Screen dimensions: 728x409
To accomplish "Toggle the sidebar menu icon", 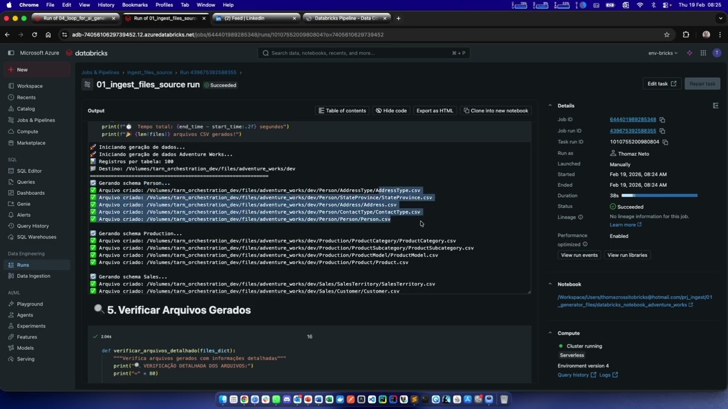I will click(x=11, y=53).
